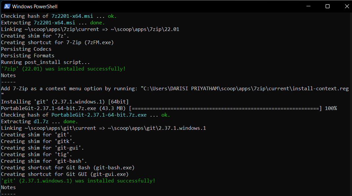Click the "Windows PowerShell" title text
Viewport: 352px width, 196px height.
pyautogui.click(x=35, y=6)
